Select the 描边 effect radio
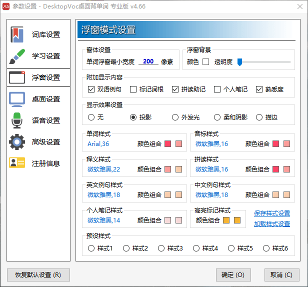 pos(259,117)
